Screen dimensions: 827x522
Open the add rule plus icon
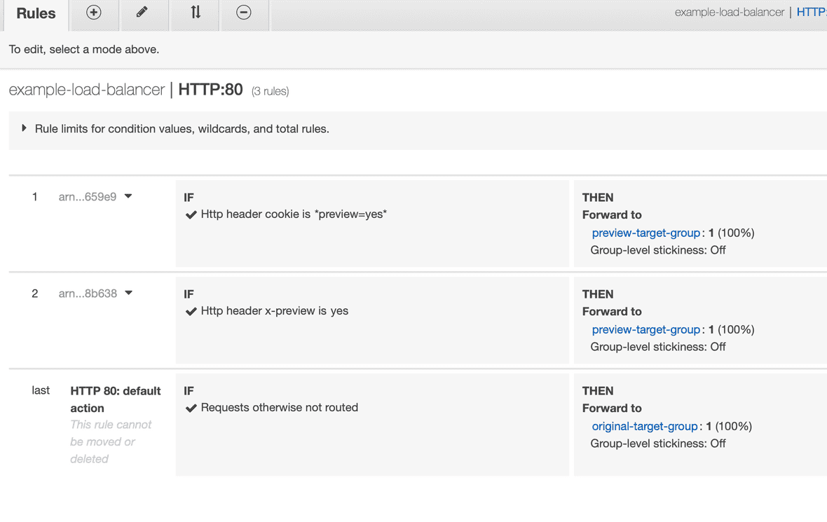point(94,12)
